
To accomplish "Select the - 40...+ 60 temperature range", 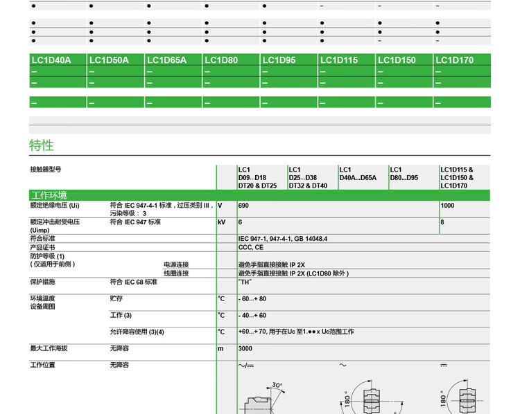I will [252, 315].
